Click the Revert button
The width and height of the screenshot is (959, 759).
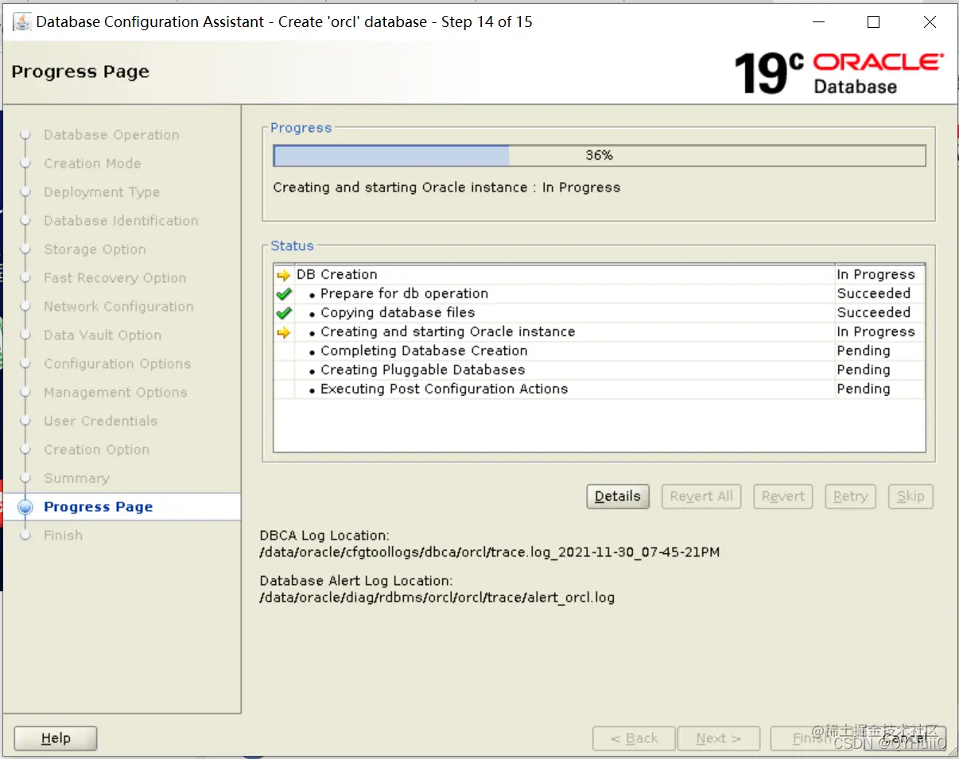783,497
